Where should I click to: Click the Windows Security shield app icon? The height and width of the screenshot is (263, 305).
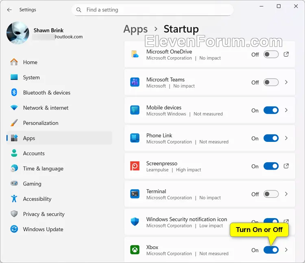pos(135,222)
